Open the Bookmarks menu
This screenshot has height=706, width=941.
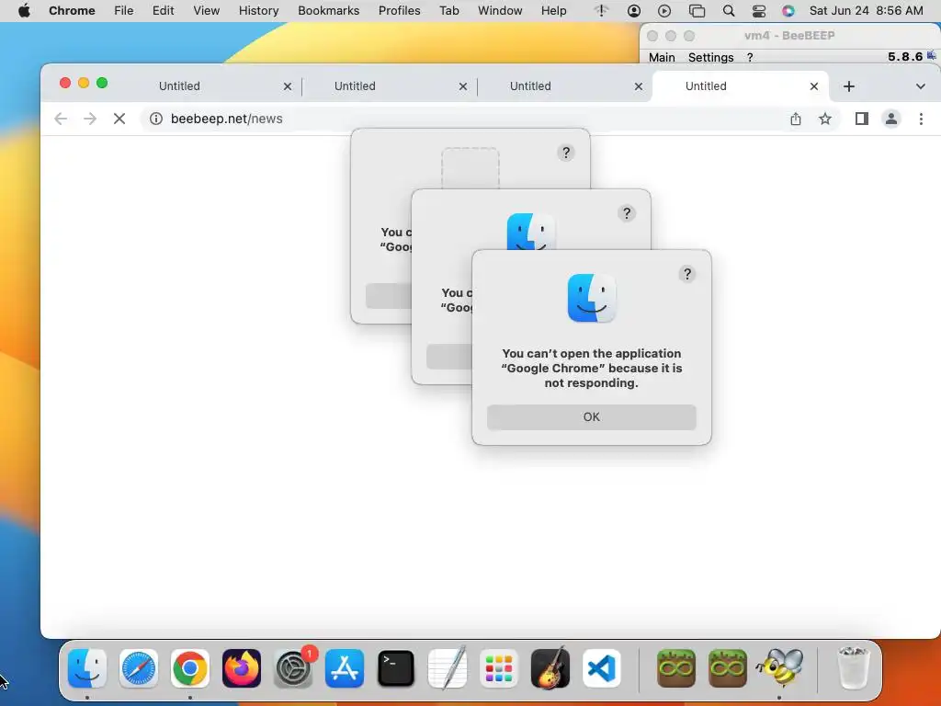[x=328, y=11]
